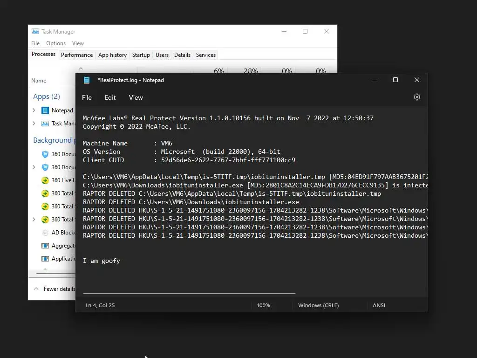Switch to Services tab in Task Manager
Viewport: 477px width, 358px height.
(205, 55)
